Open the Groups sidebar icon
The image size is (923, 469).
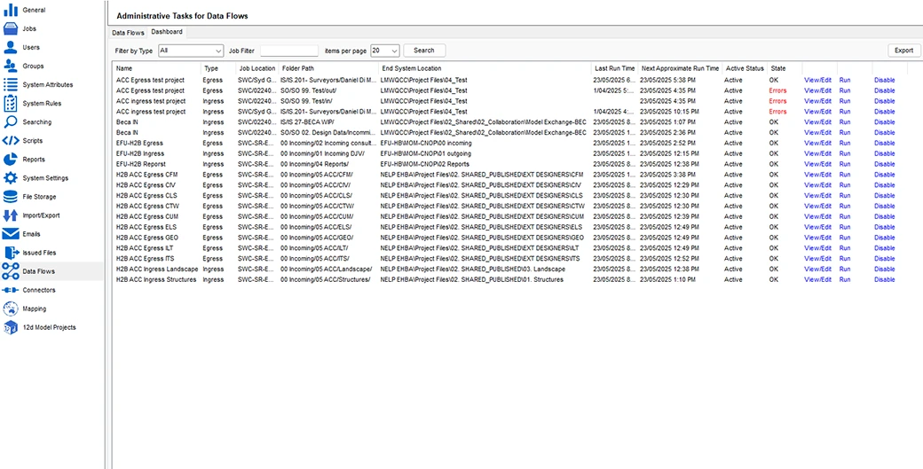(11, 66)
